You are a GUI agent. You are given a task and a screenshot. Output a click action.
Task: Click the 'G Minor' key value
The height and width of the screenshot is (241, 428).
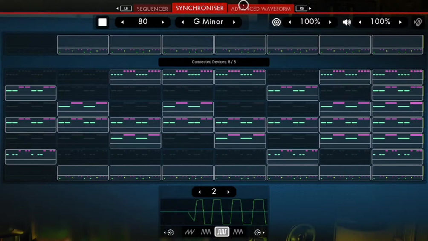[208, 22]
